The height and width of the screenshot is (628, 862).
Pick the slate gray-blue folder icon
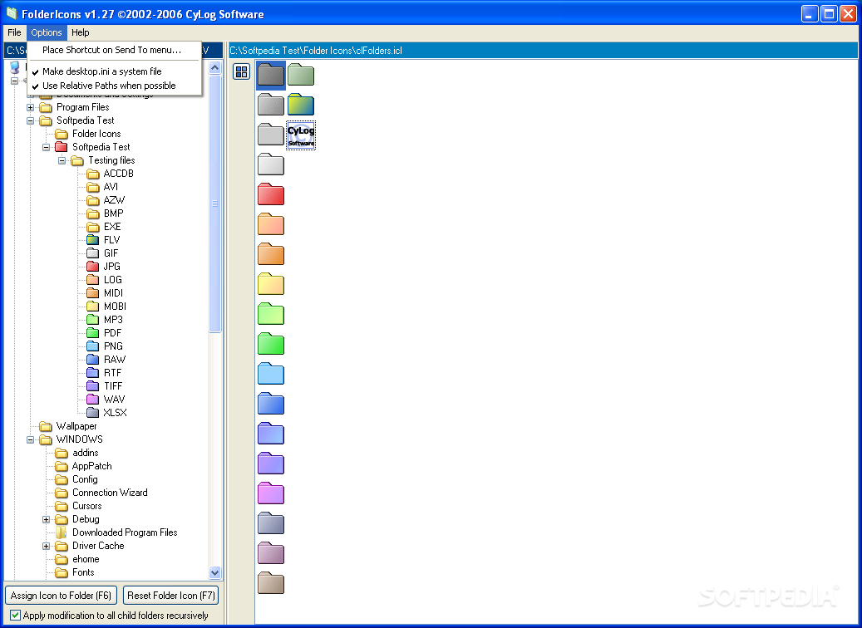tap(271, 523)
